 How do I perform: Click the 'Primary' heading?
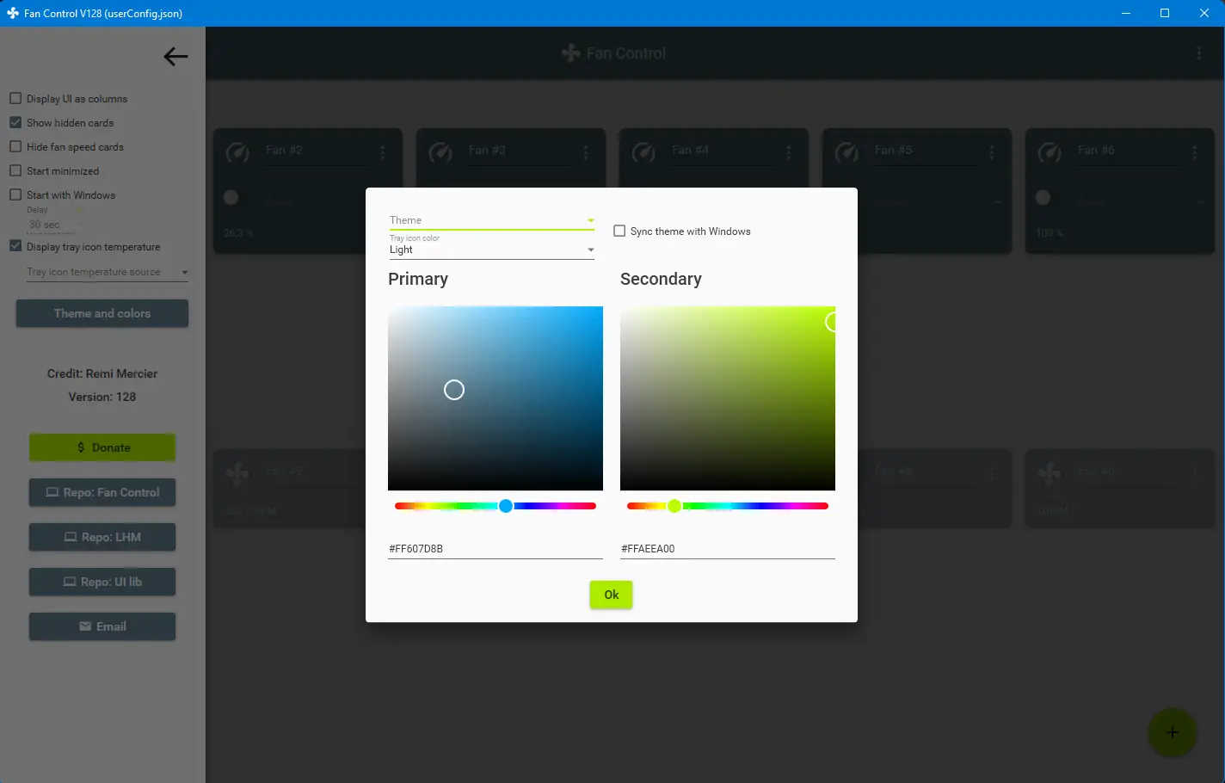coord(418,279)
